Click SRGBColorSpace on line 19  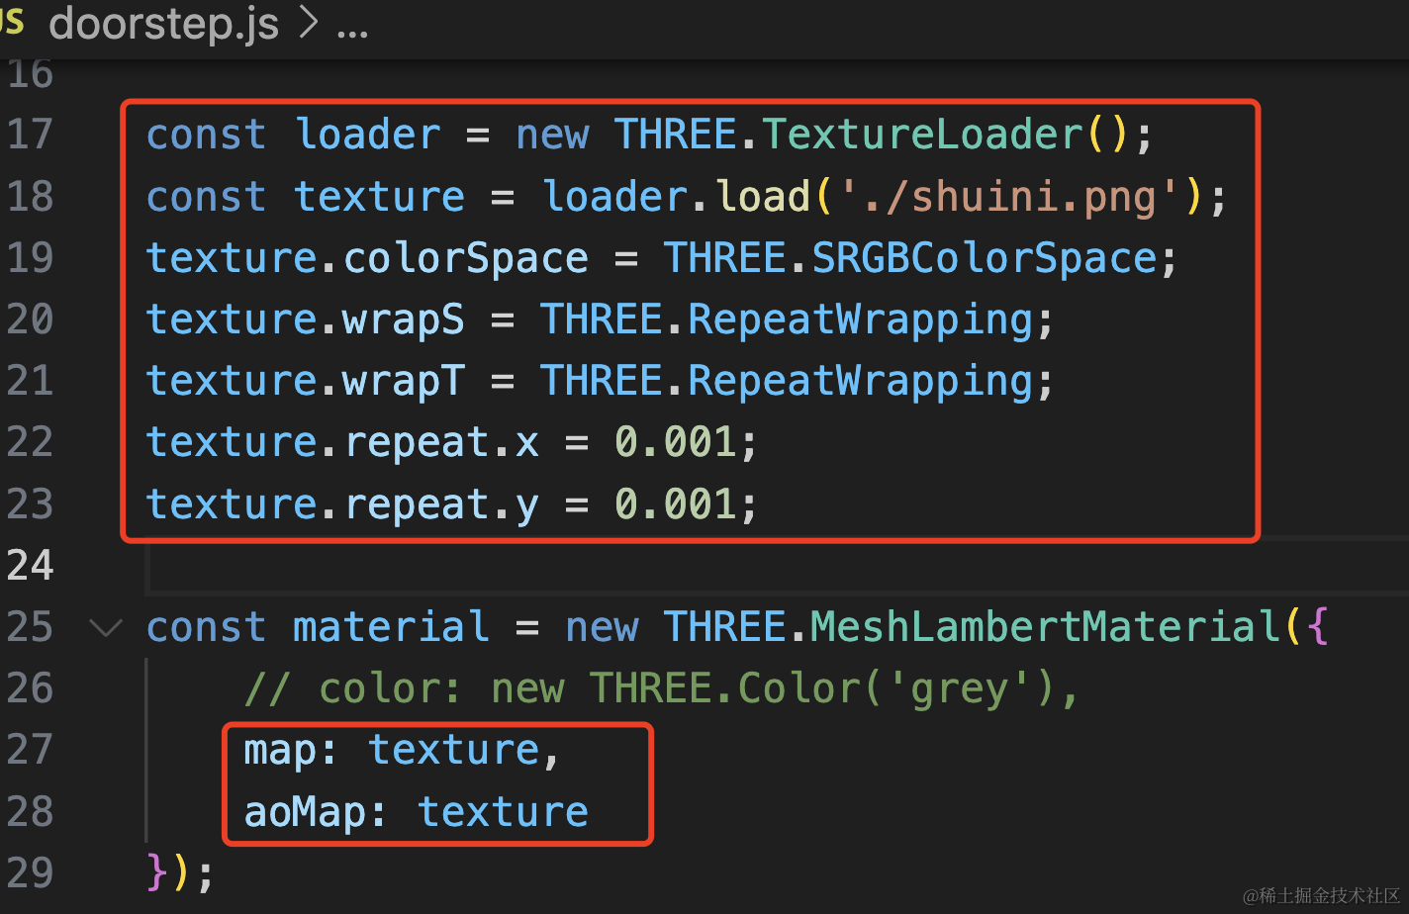point(985,258)
